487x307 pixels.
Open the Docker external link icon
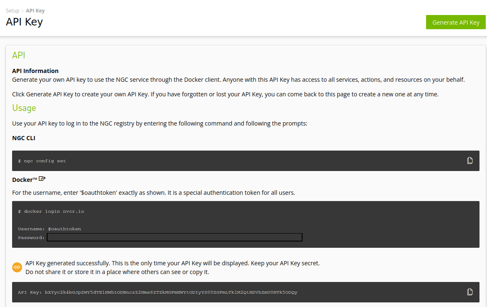pos(42,179)
